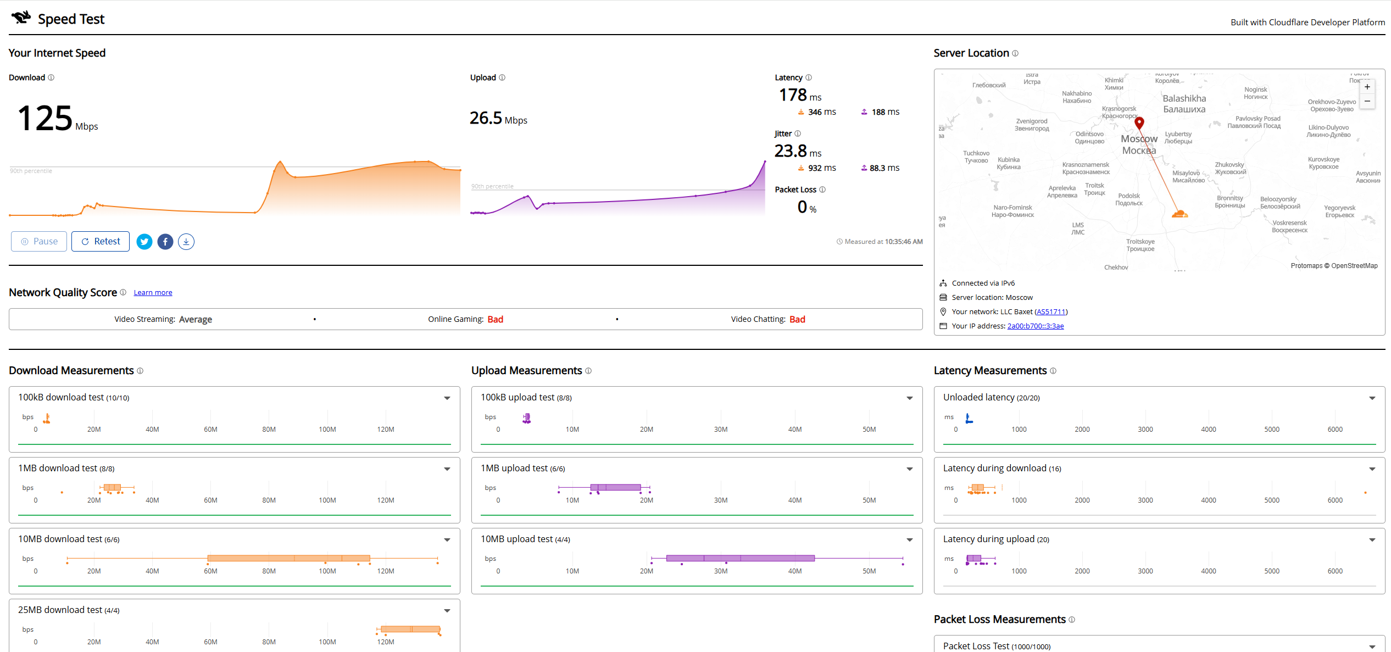Open the AS51711 network link
This screenshot has height=652, width=1391.
1050,312
